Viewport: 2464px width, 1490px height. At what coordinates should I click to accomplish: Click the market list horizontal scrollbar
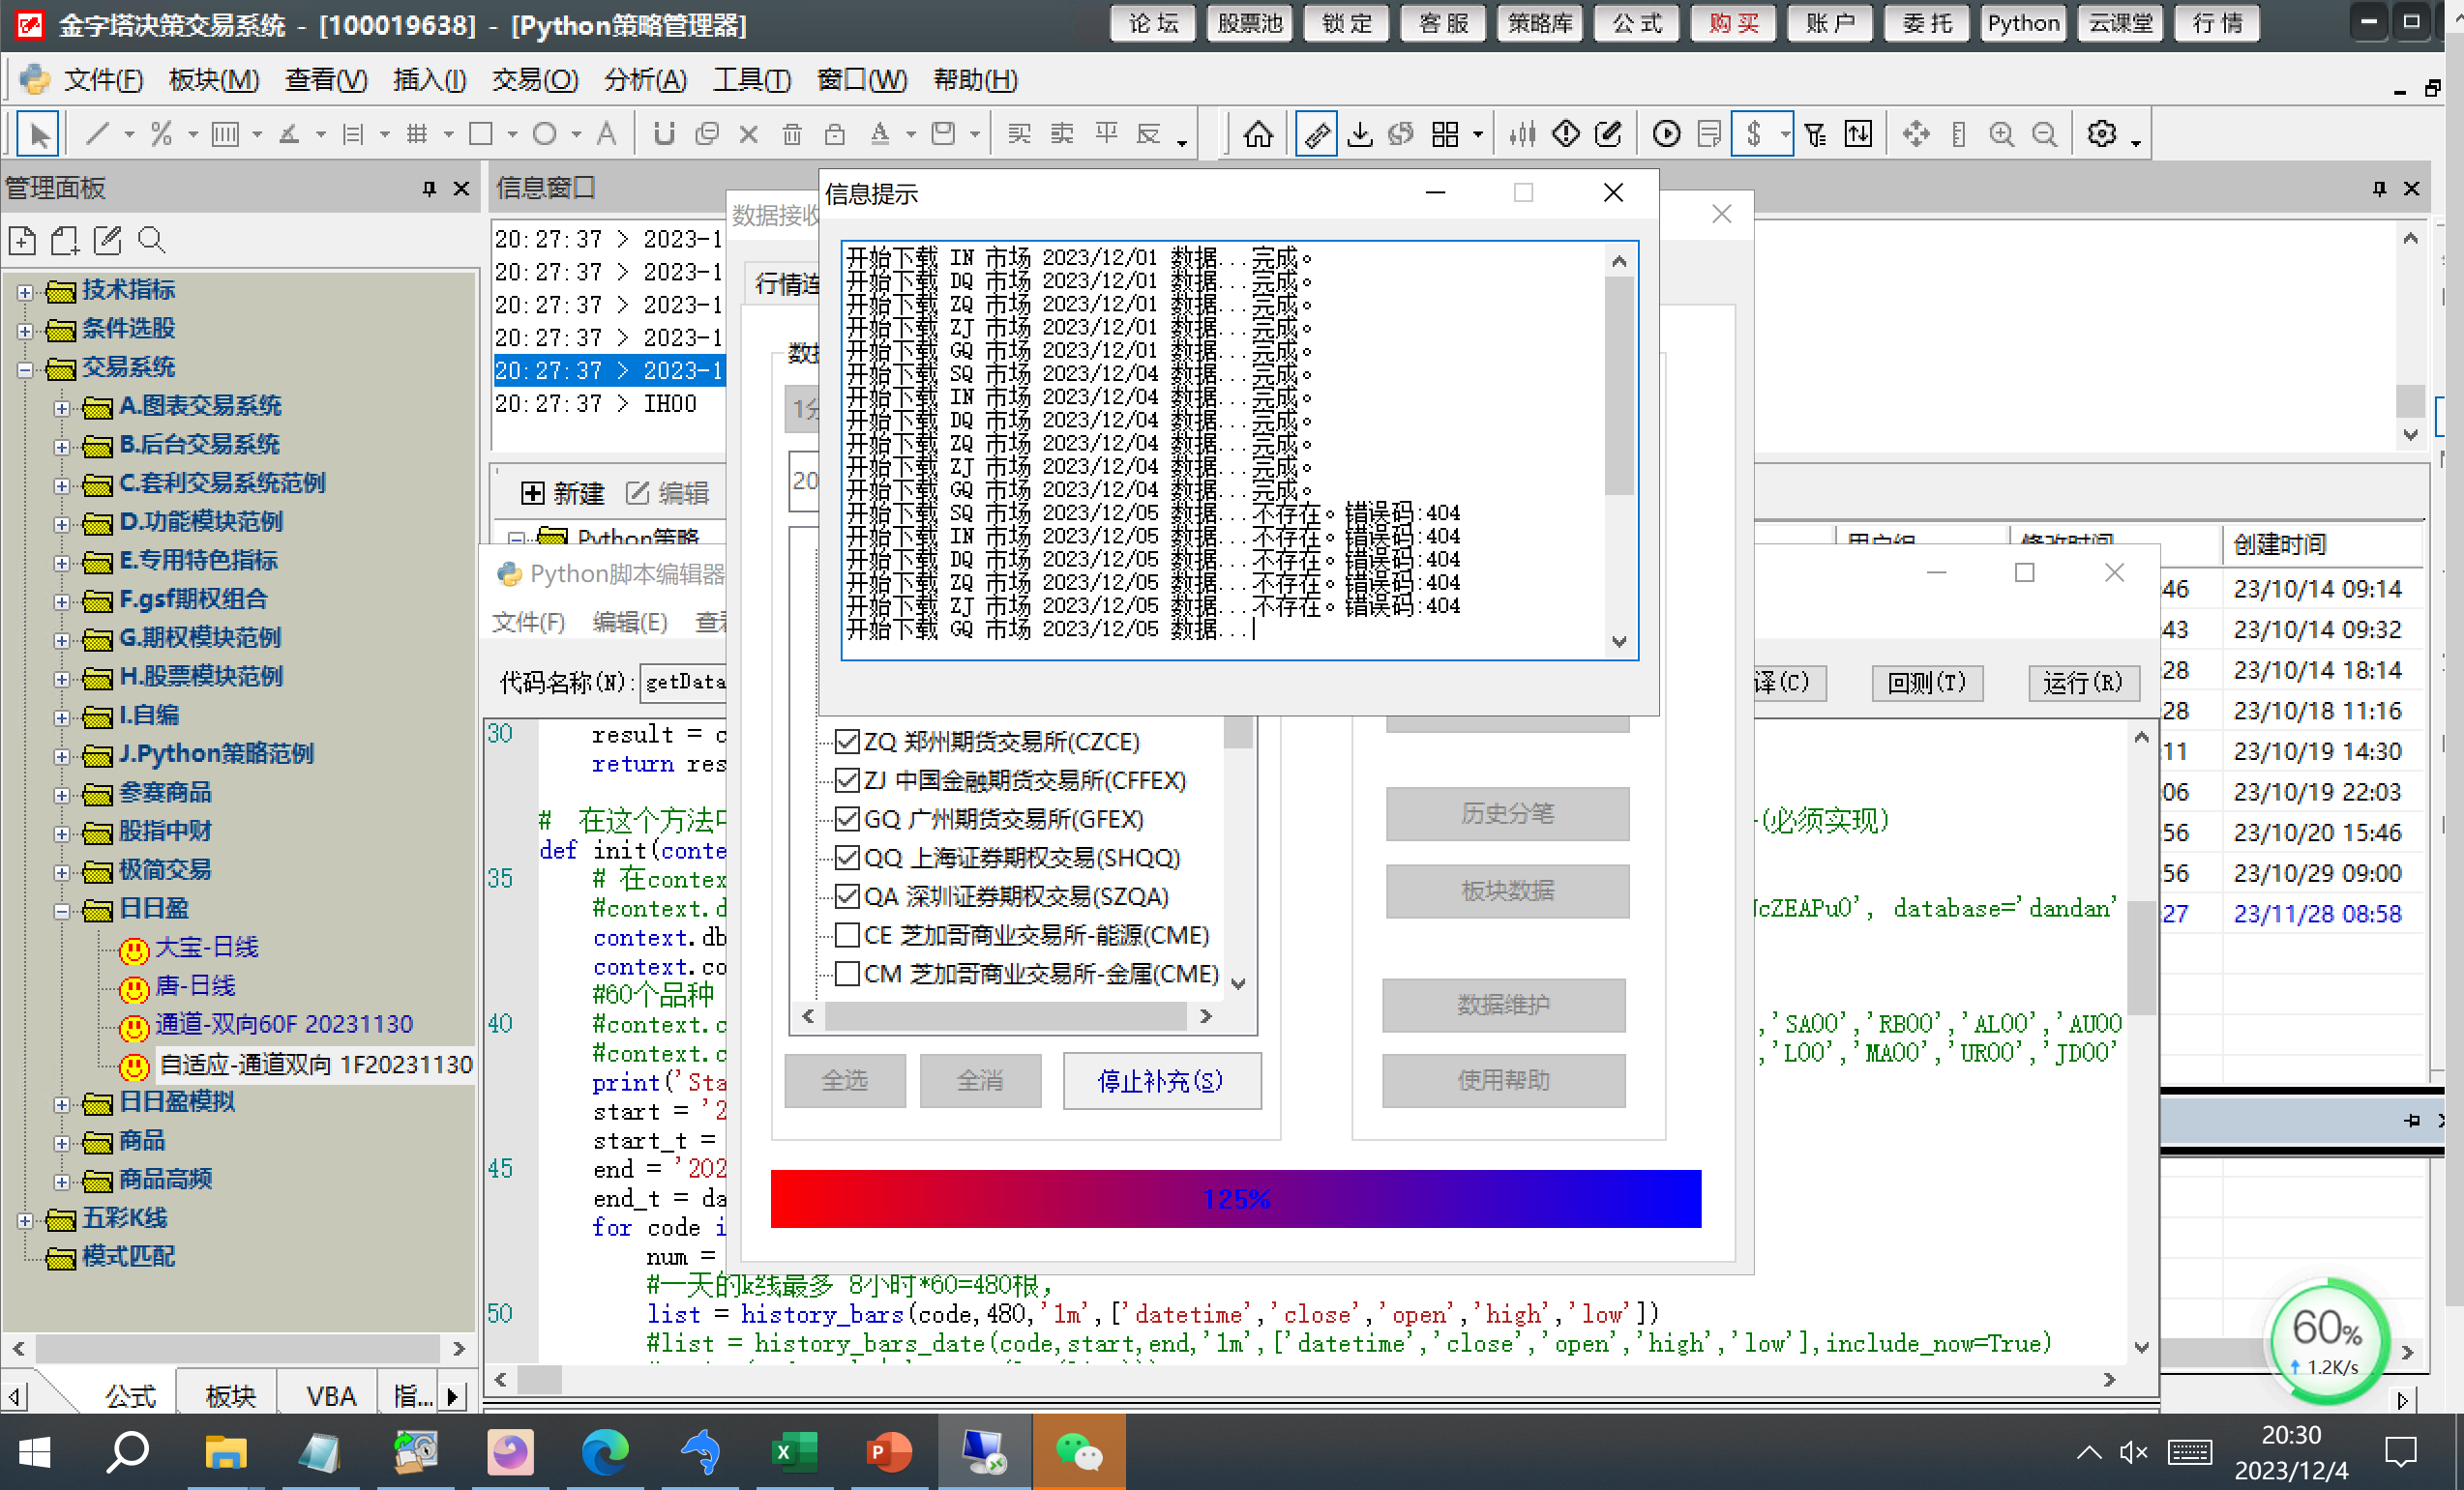pos(1007,1016)
